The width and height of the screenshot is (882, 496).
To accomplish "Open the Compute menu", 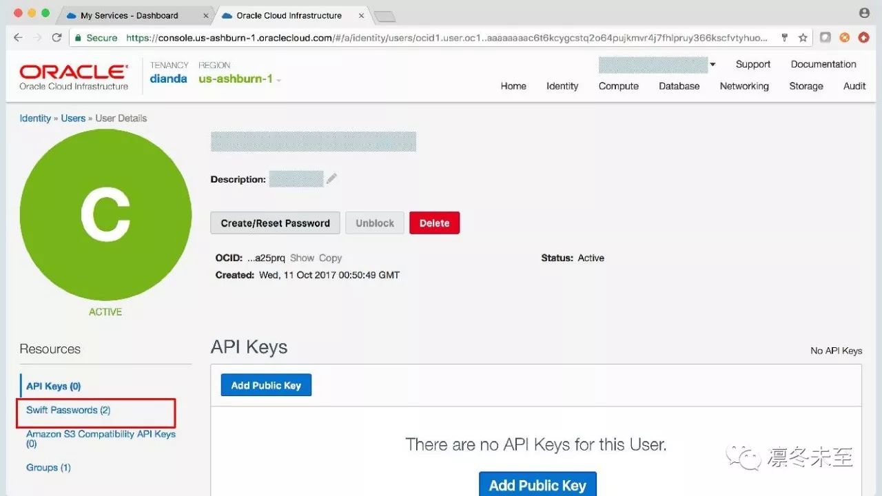I will coord(619,86).
